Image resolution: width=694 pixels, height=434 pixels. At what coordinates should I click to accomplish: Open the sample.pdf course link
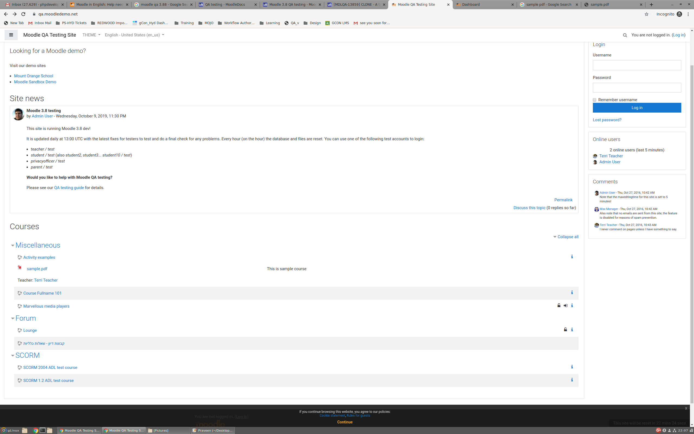pyautogui.click(x=37, y=269)
